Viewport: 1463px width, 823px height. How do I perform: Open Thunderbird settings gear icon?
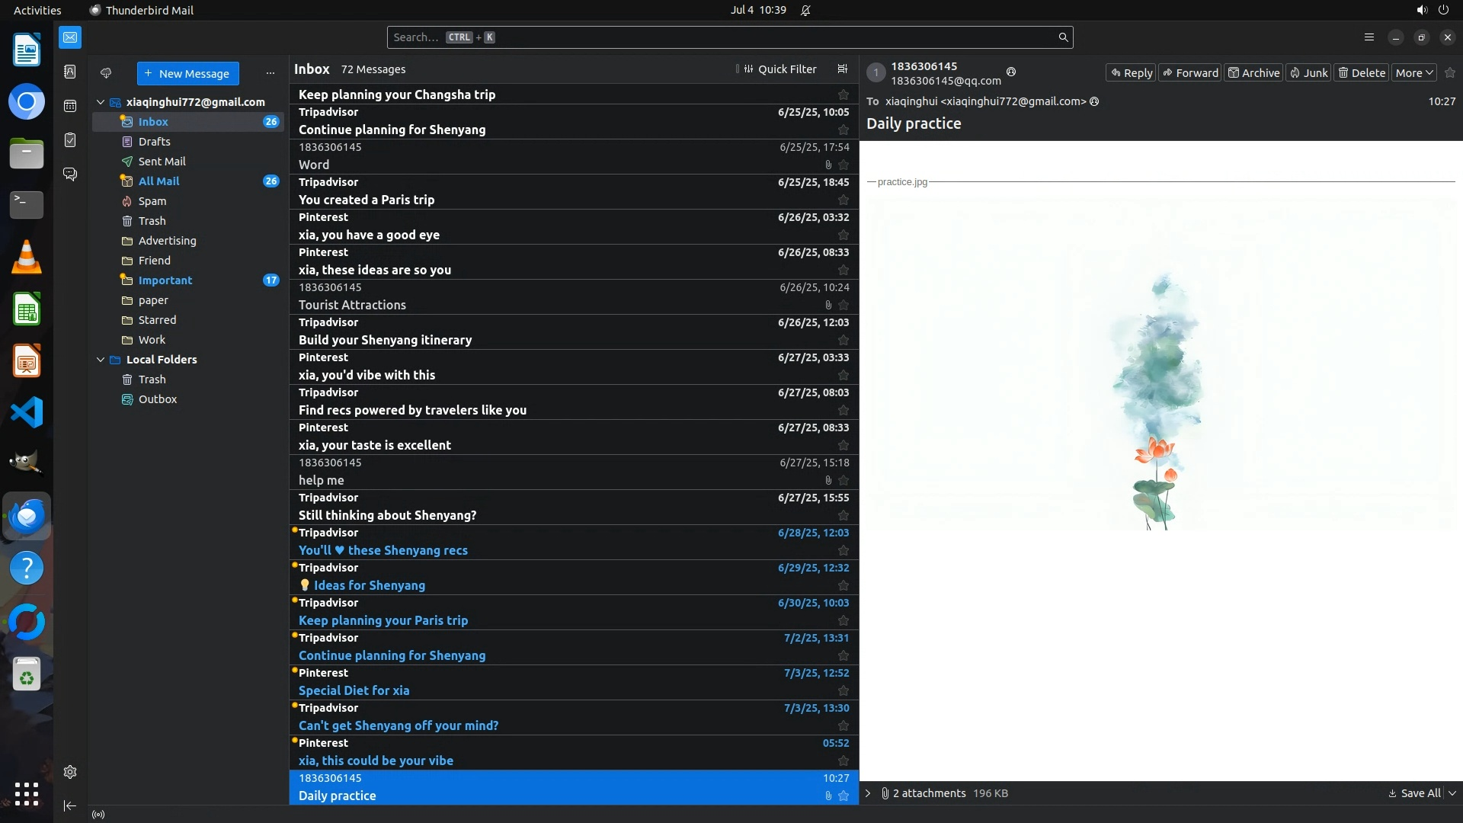(70, 772)
